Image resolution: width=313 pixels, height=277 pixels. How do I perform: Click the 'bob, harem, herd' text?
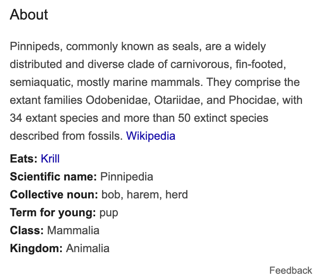(145, 194)
